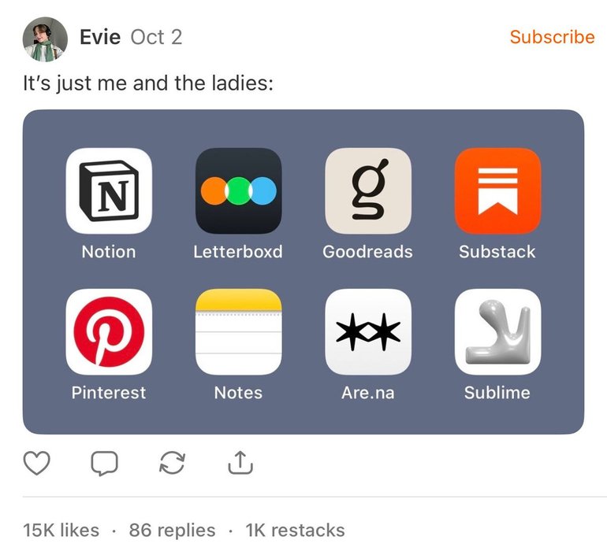Image resolution: width=607 pixels, height=551 pixels.
Task: Tap the Letterboxd app icon
Action: point(238,190)
